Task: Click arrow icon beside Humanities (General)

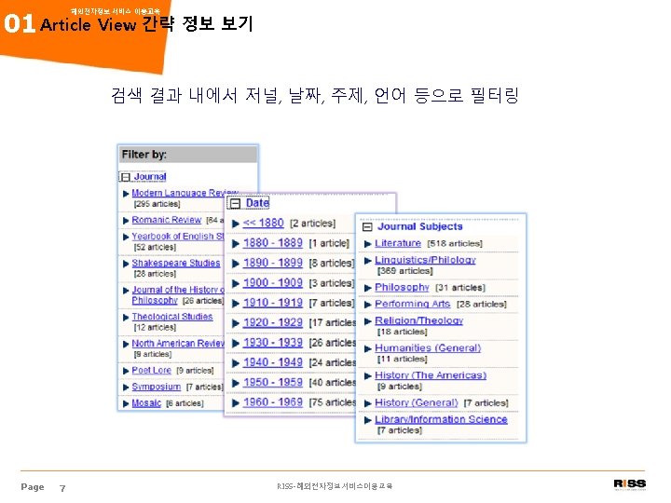Action: (367, 349)
